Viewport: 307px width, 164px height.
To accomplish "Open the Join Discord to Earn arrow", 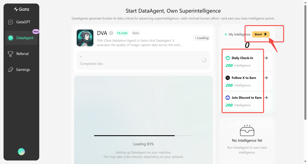I will (266, 98).
